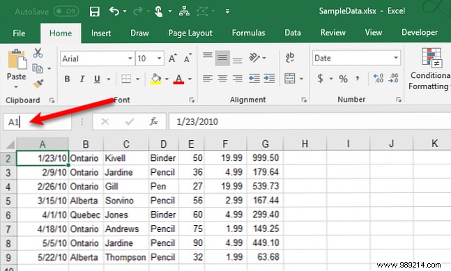Click the Copy icon
Screen dimensions: 451x271
pos(38,68)
